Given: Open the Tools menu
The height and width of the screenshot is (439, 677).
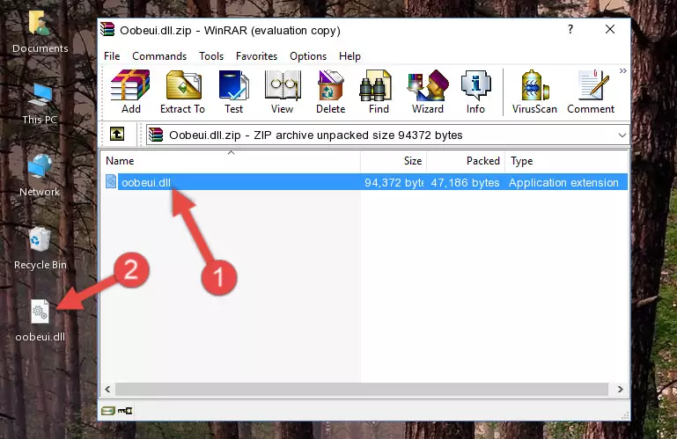Looking at the screenshot, I should pos(211,56).
